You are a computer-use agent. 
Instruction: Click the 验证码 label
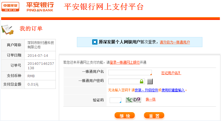(x=98, y=100)
